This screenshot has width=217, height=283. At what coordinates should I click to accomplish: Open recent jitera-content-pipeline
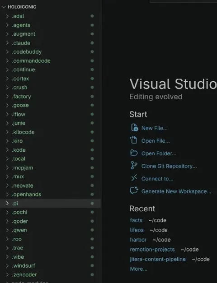click(x=158, y=259)
